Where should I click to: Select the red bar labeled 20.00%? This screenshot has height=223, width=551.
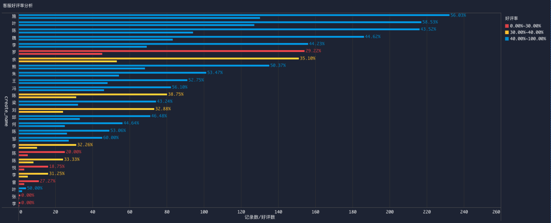42,152
